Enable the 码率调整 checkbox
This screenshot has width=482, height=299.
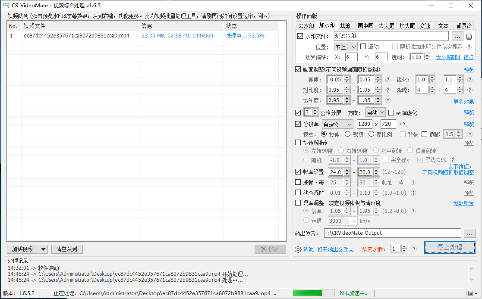tap(298, 202)
